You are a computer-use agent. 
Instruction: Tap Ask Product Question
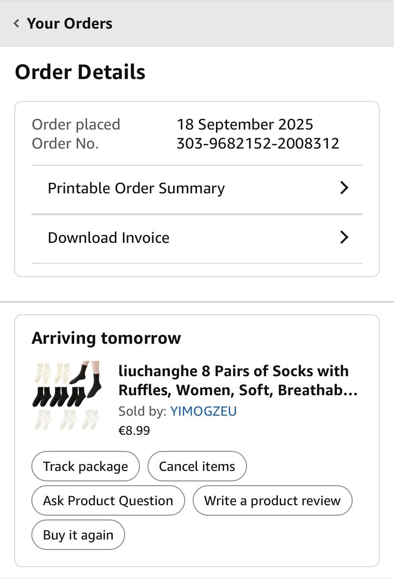[x=108, y=500]
